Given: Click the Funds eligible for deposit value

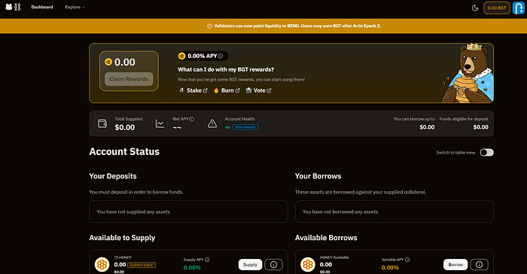Looking at the screenshot, I should click(480, 127).
